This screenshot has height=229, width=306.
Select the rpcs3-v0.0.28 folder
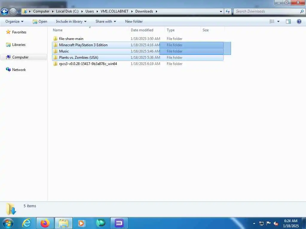pos(88,64)
